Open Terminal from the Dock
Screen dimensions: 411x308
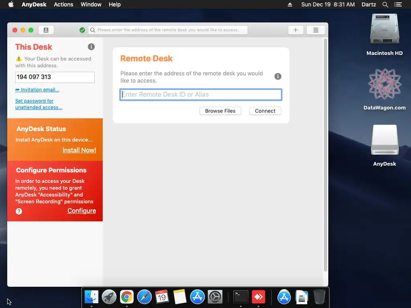point(241,297)
